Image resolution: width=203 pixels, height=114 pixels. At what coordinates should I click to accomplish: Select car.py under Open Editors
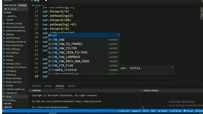click(x=14, y=9)
